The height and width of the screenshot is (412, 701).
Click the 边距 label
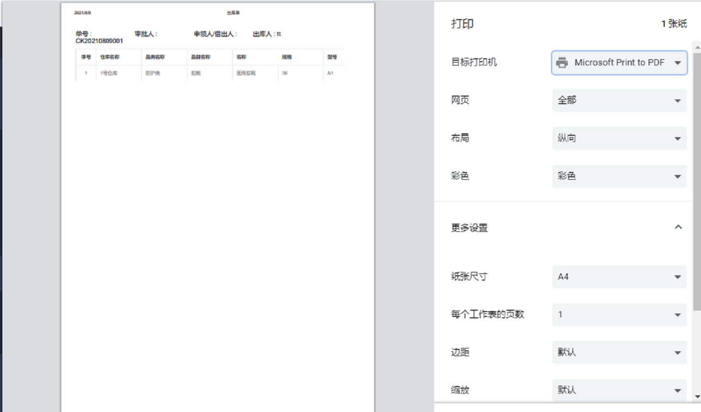click(x=460, y=352)
